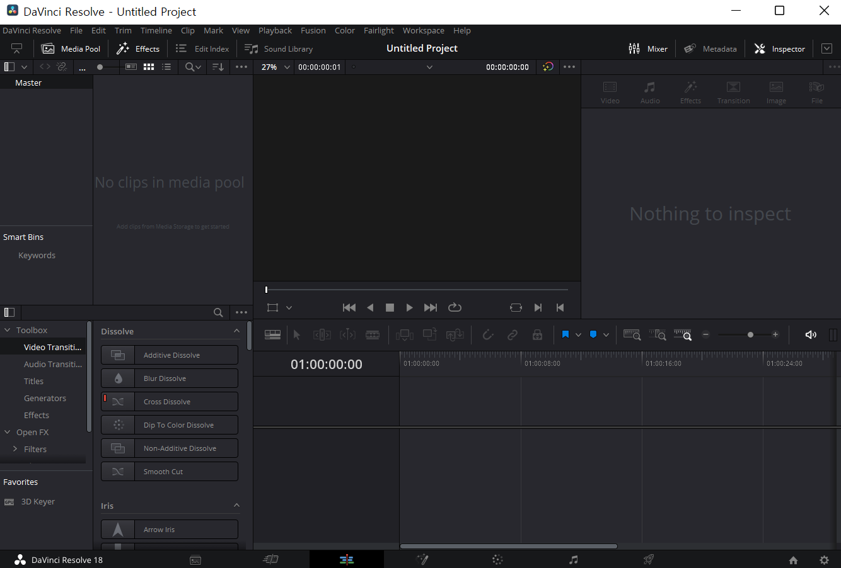Stop playback in viewer
This screenshot has height=568, width=841.
(x=390, y=307)
